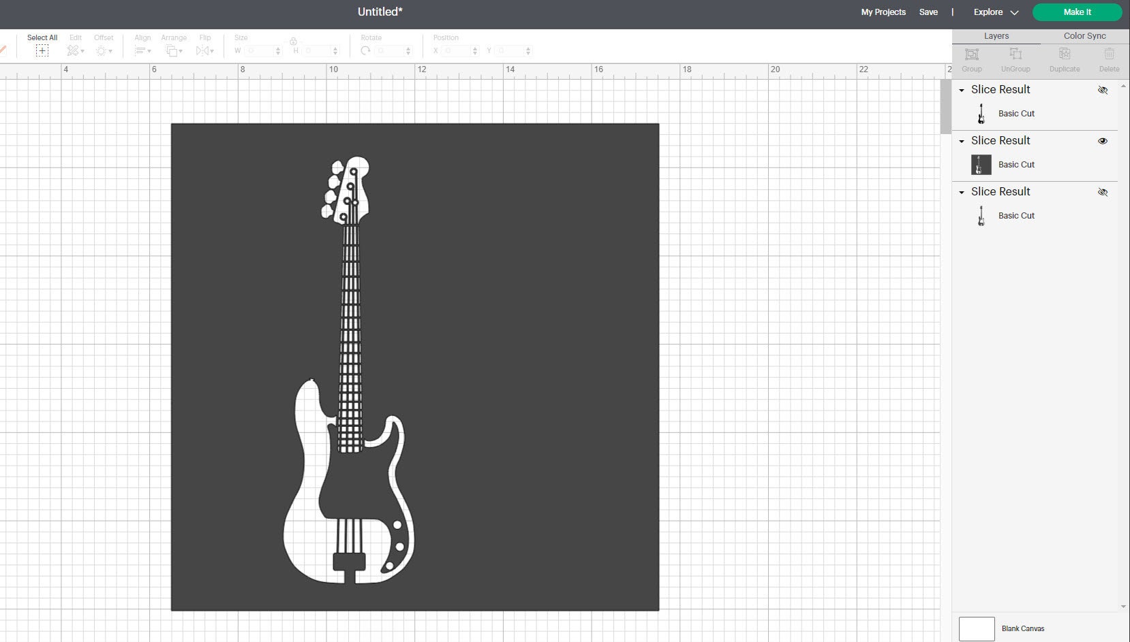Save the Untitled project
The image size is (1130, 642).
(930, 12)
